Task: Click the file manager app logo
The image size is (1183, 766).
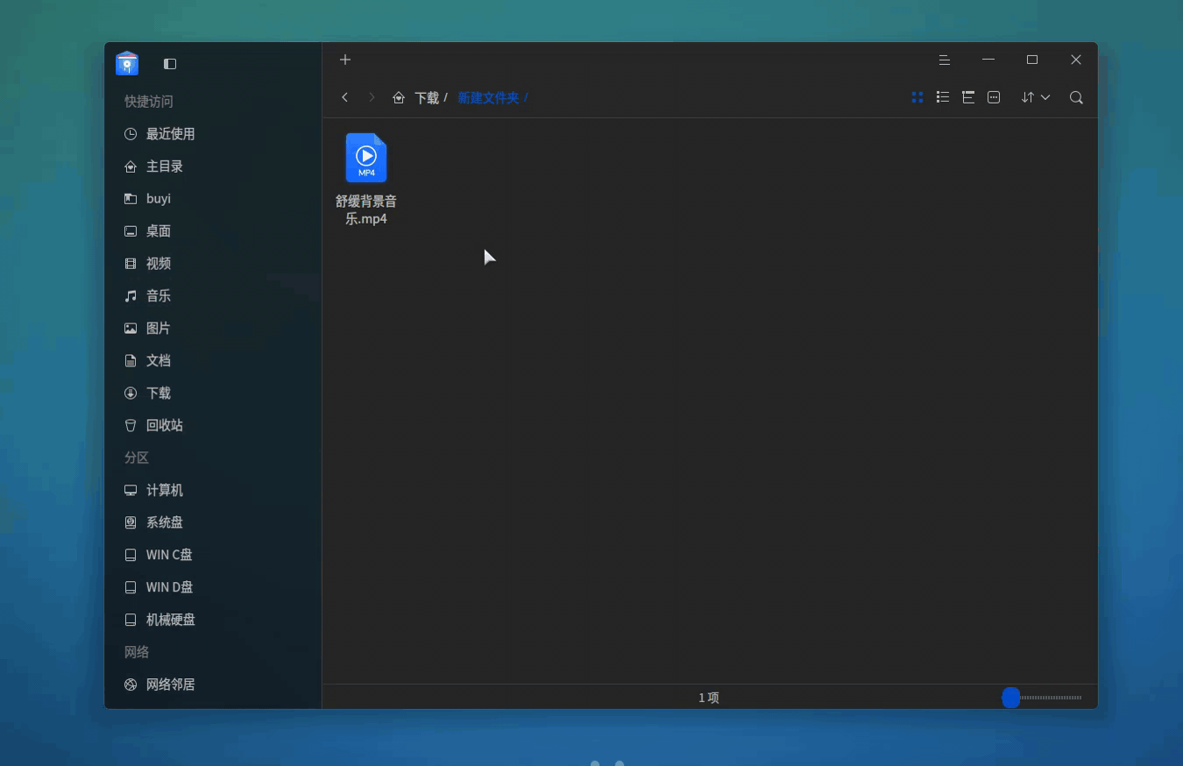Action: (127, 63)
